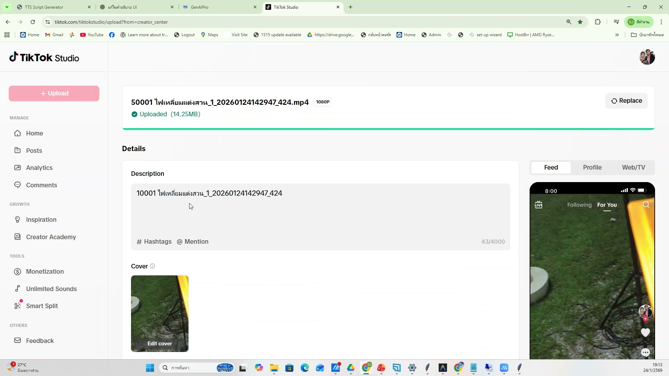Viewport: 669px width, 376px height.
Task: Open the Inspiration page
Action: [x=41, y=220]
